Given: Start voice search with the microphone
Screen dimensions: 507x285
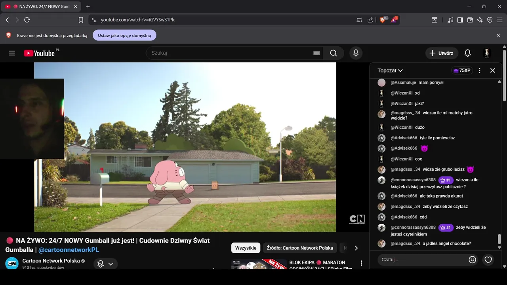Looking at the screenshot, I should pyautogui.click(x=356, y=53).
